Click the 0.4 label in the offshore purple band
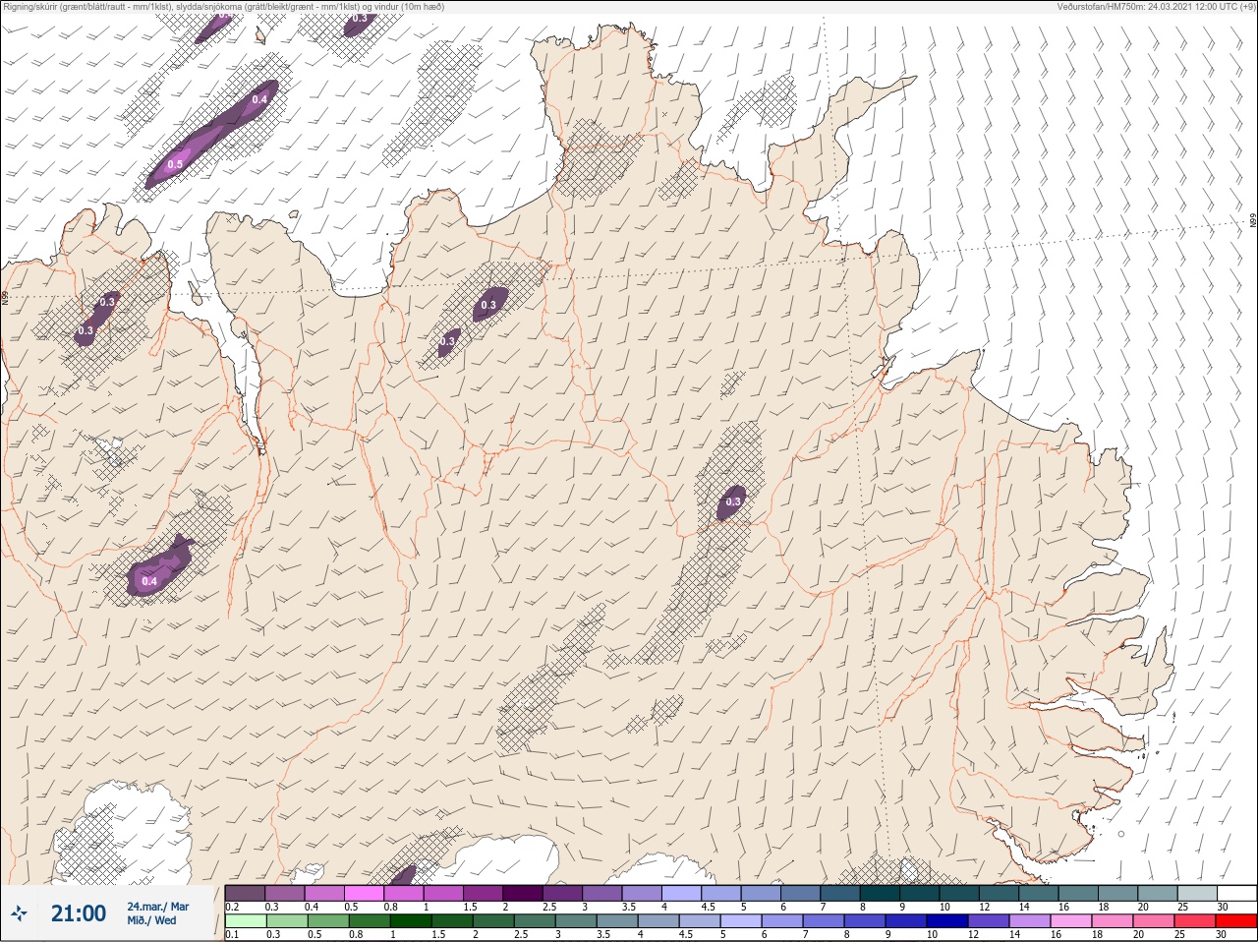 (259, 99)
